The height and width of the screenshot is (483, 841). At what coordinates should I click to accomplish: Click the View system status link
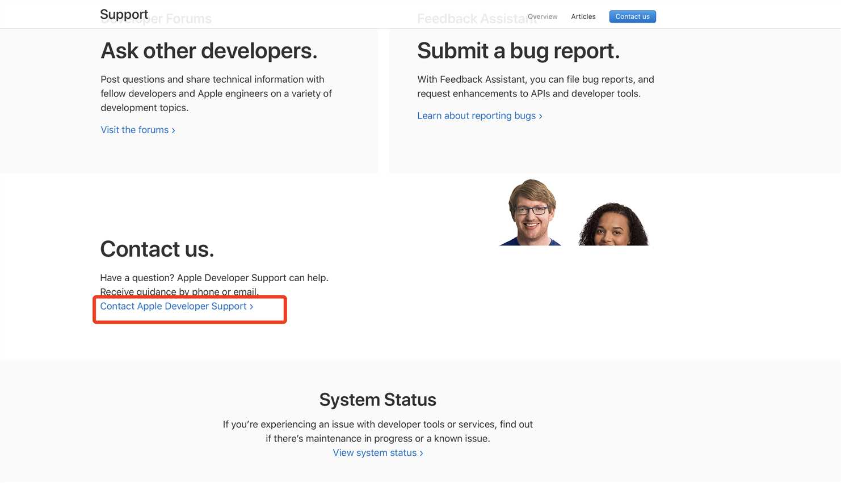(x=378, y=453)
